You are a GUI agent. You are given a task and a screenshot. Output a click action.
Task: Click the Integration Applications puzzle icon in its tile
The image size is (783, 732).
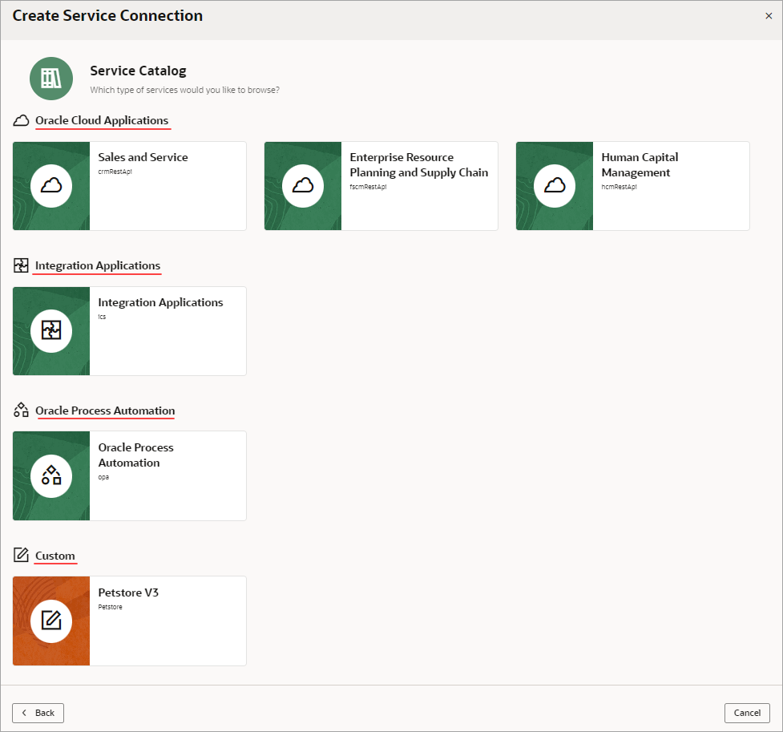tap(50, 330)
